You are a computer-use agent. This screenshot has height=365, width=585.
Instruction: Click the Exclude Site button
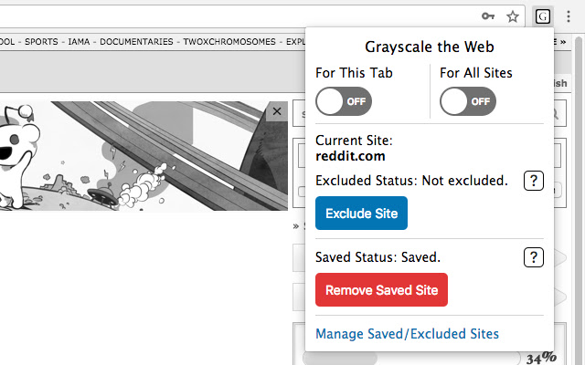click(361, 214)
